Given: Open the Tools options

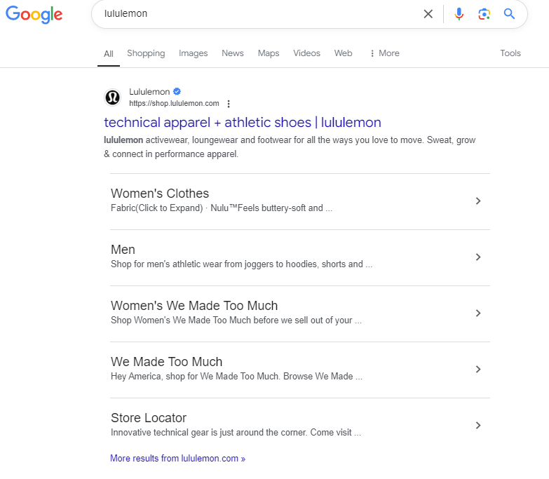Looking at the screenshot, I should pyautogui.click(x=510, y=53).
